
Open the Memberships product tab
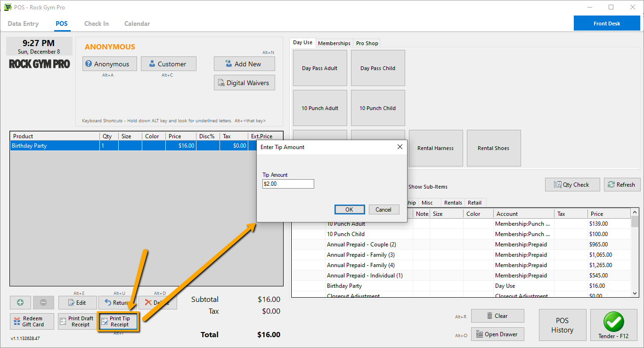[334, 43]
